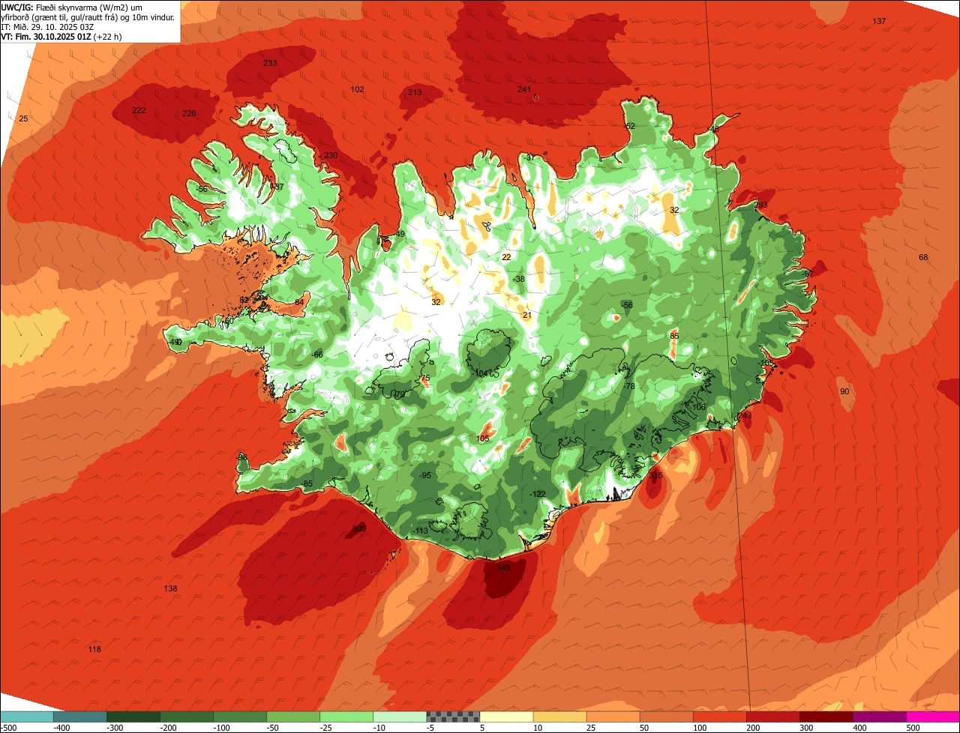Click the 233 flux value over the sea

coord(270,63)
